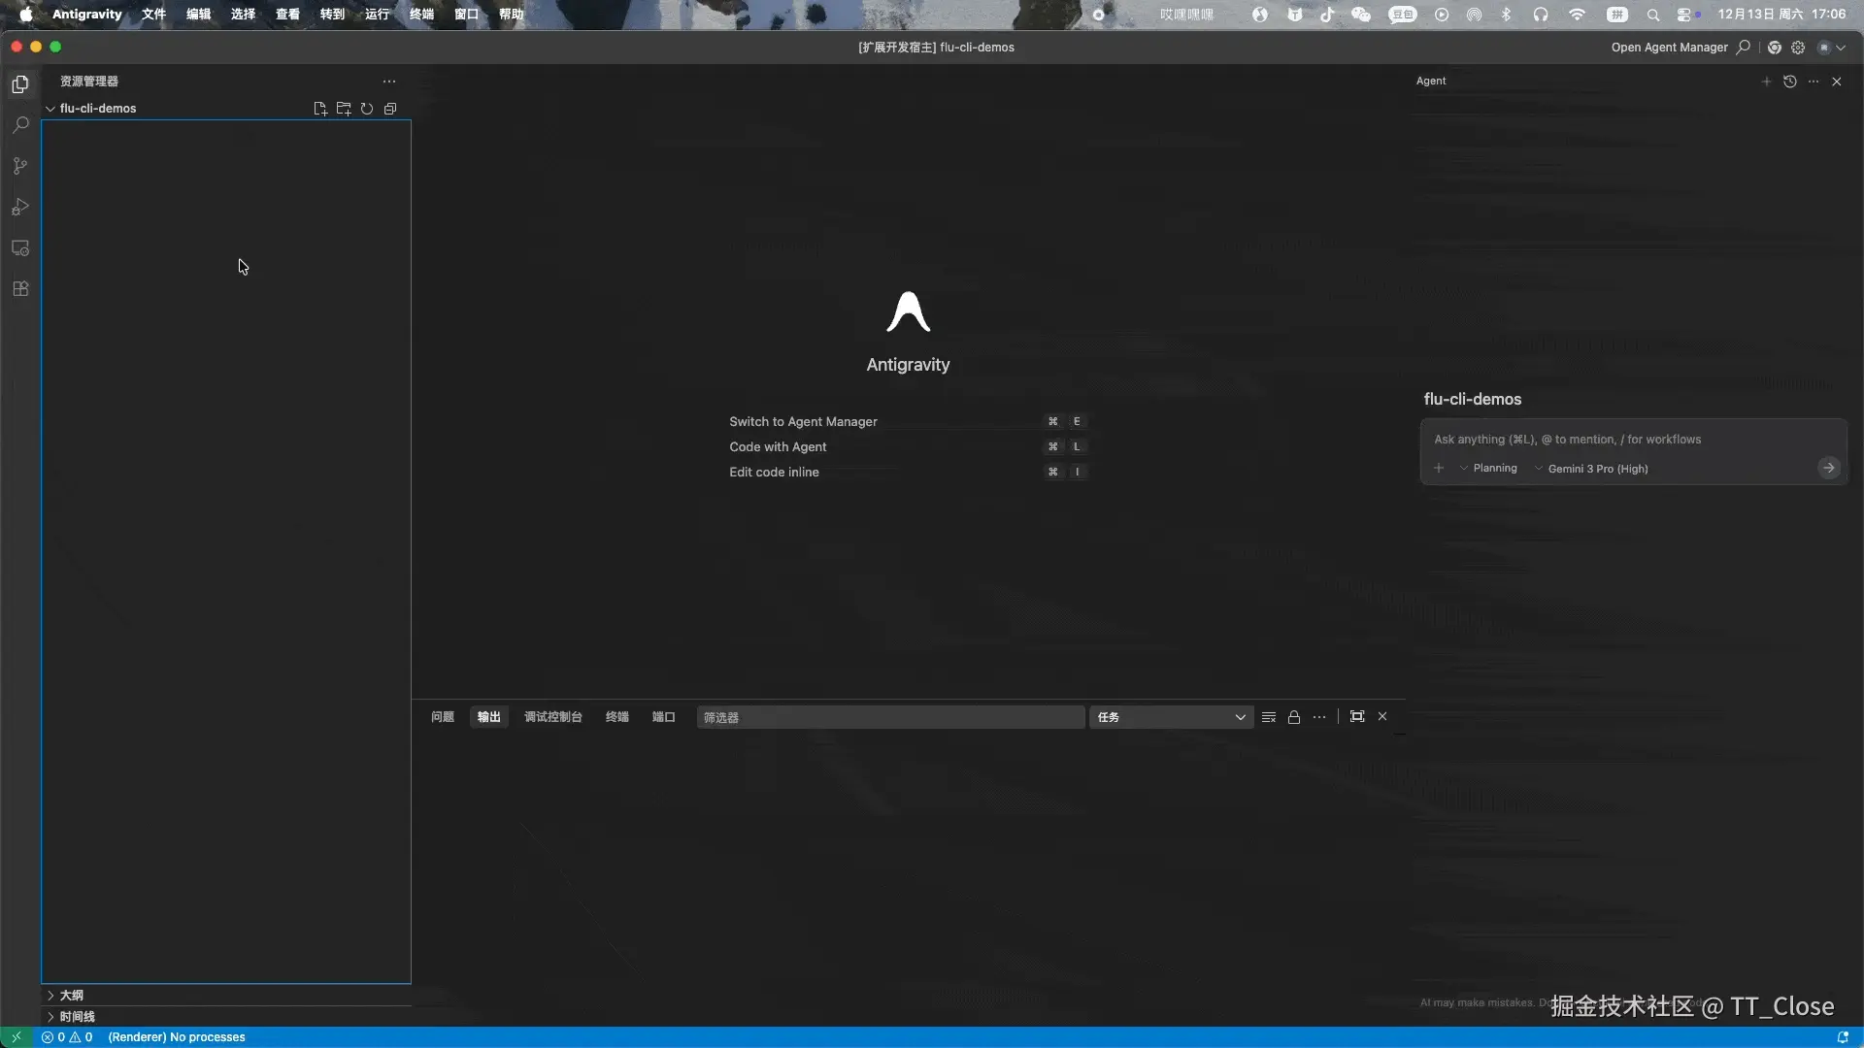
Task: Open WeChat from the macOS menu bar
Action: (x=1361, y=15)
